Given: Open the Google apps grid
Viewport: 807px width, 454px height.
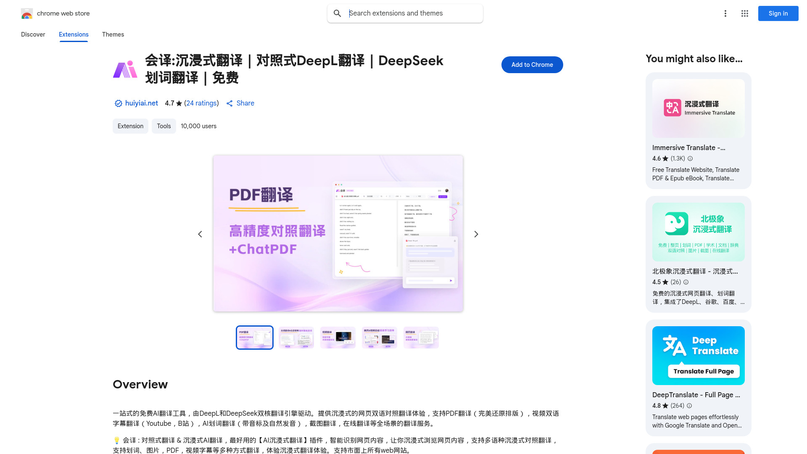Looking at the screenshot, I should tap(745, 13).
